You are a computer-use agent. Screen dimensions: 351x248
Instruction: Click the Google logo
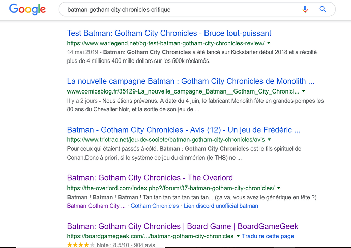(x=27, y=9)
